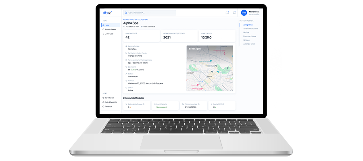Image resolution: width=363 pixels, height=161 pixels.
Task: Click the Eventi Negativi card icon
Action: click(x=154, y=104)
